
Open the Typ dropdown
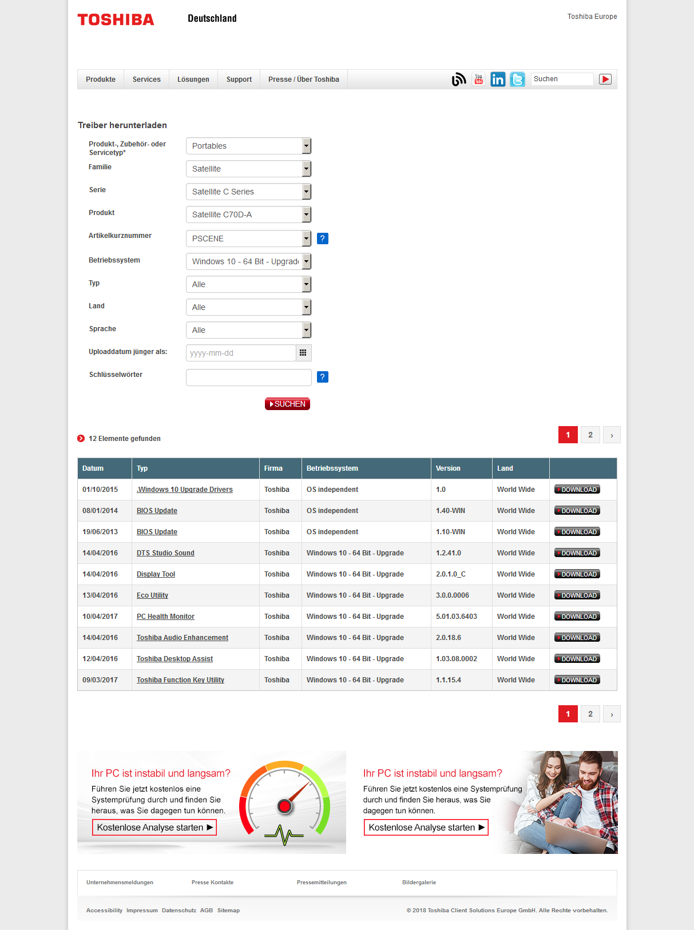pos(248,284)
